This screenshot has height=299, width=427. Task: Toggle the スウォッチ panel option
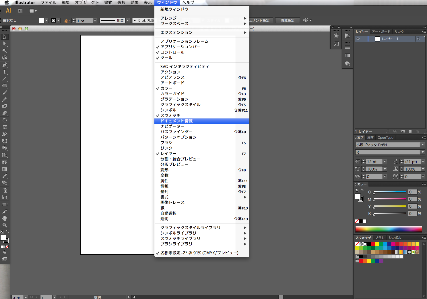coord(202,115)
